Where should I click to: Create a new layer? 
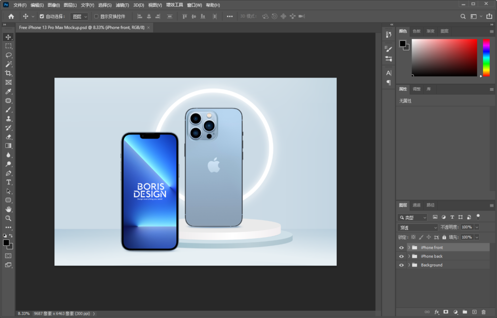click(x=474, y=312)
